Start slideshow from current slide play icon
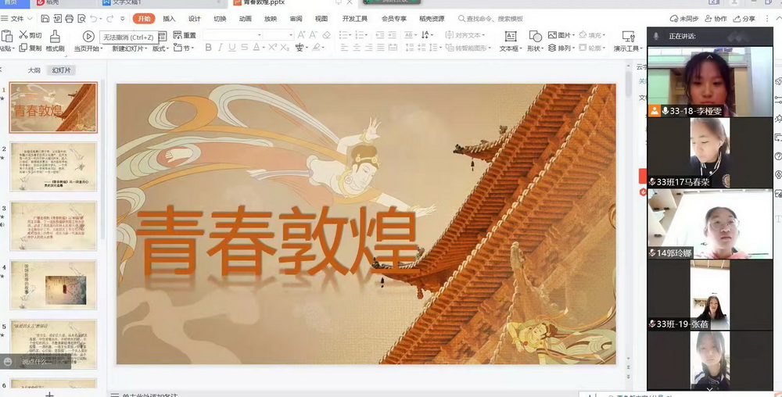Image resolution: width=782 pixels, height=397 pixels. (x=88, y=36)
